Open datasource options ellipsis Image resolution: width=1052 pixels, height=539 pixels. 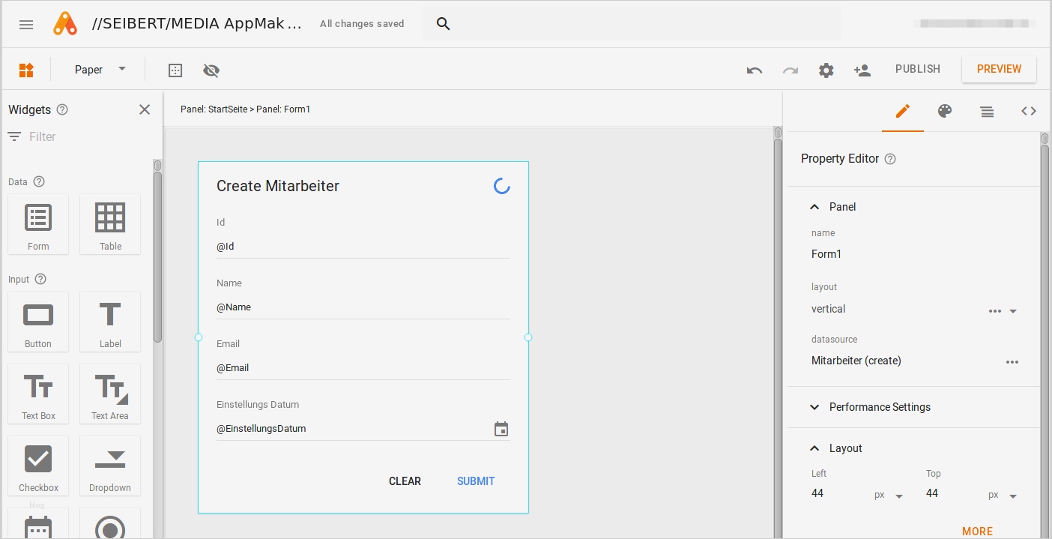[1012, 362]
